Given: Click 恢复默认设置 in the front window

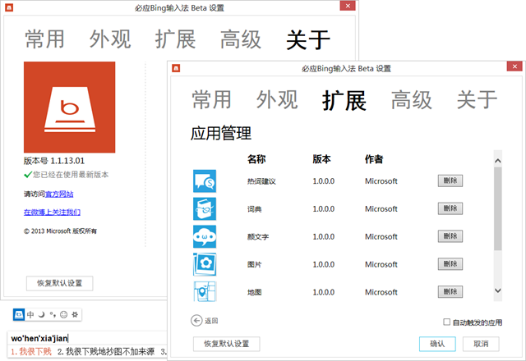Looking at the screenshot, I should pos(227,344).
